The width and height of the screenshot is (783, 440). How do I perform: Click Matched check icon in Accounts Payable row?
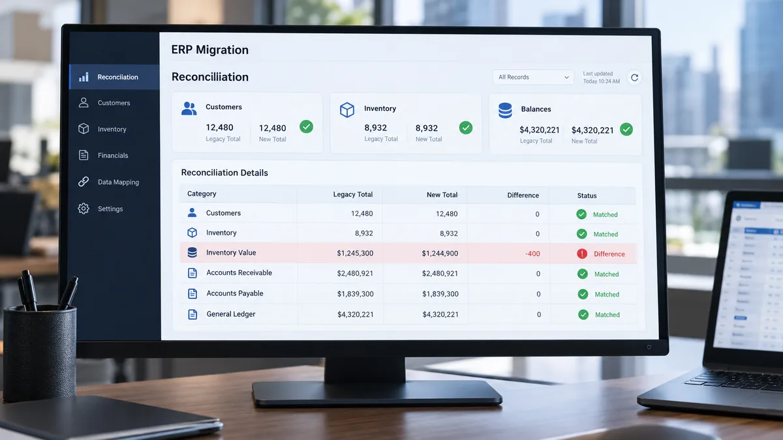[583, 294]
